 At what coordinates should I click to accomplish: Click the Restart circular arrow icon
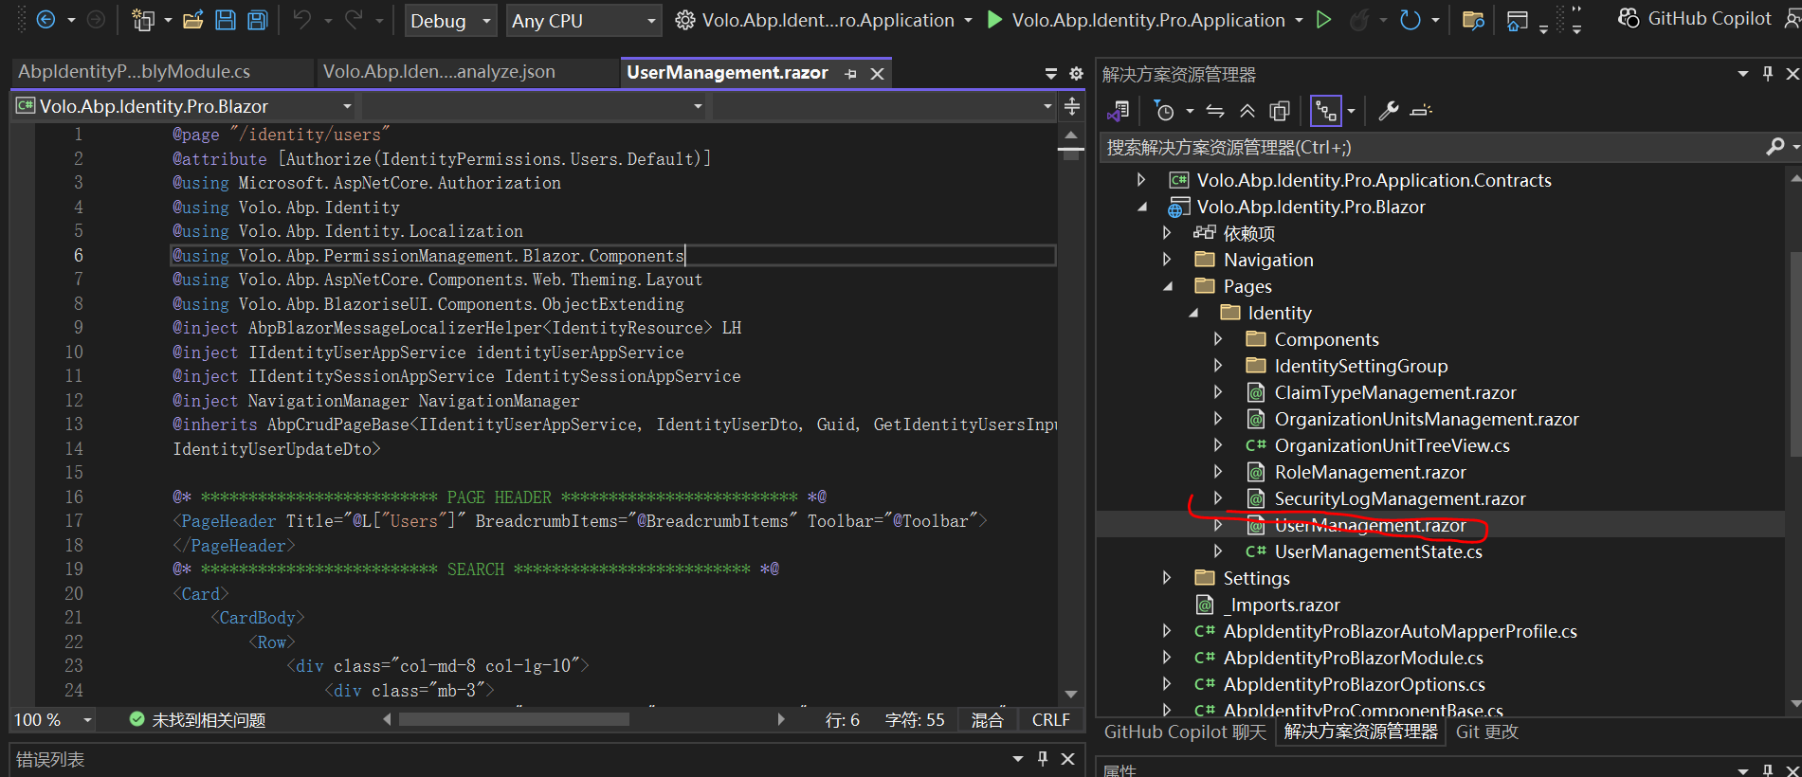pos(1411,20)
